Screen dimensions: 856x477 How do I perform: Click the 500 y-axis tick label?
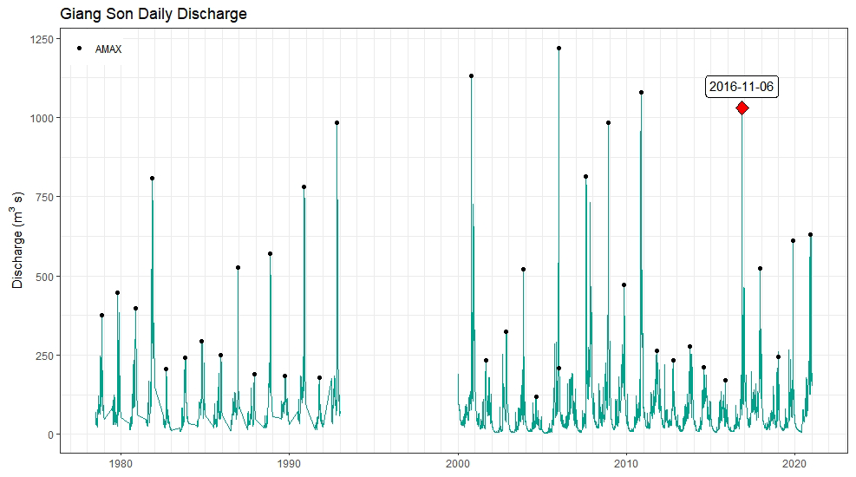pos(42,276)
